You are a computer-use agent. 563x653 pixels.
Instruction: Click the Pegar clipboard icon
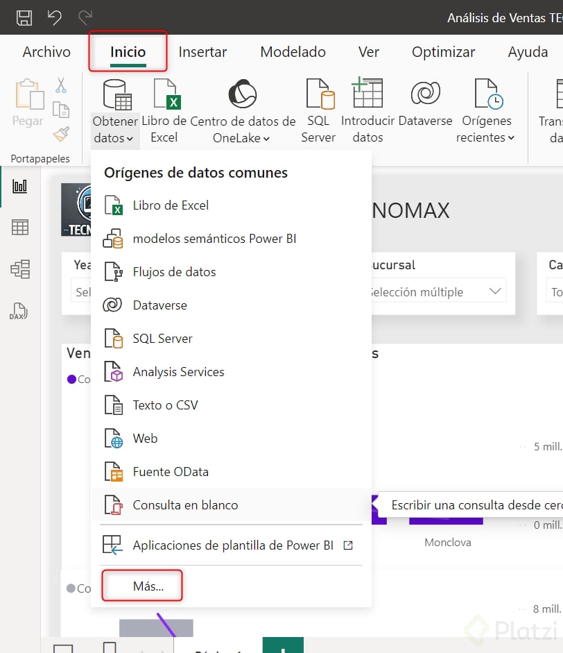30,94
